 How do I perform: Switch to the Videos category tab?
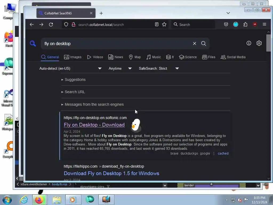click(x=95, y=57)
